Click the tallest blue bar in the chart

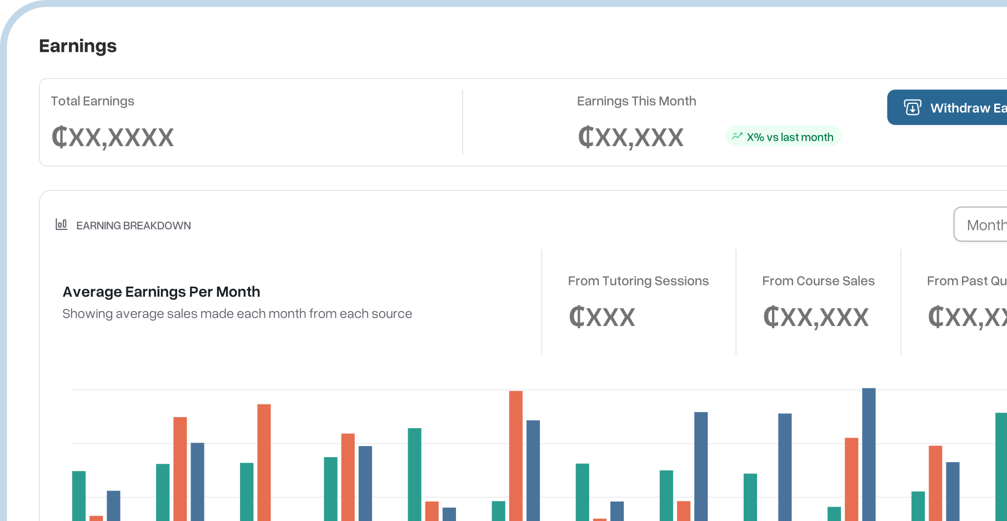869,454
